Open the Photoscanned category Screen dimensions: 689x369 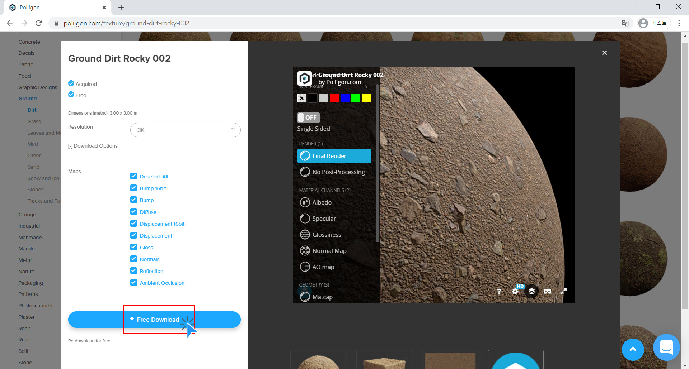(36, 306)
